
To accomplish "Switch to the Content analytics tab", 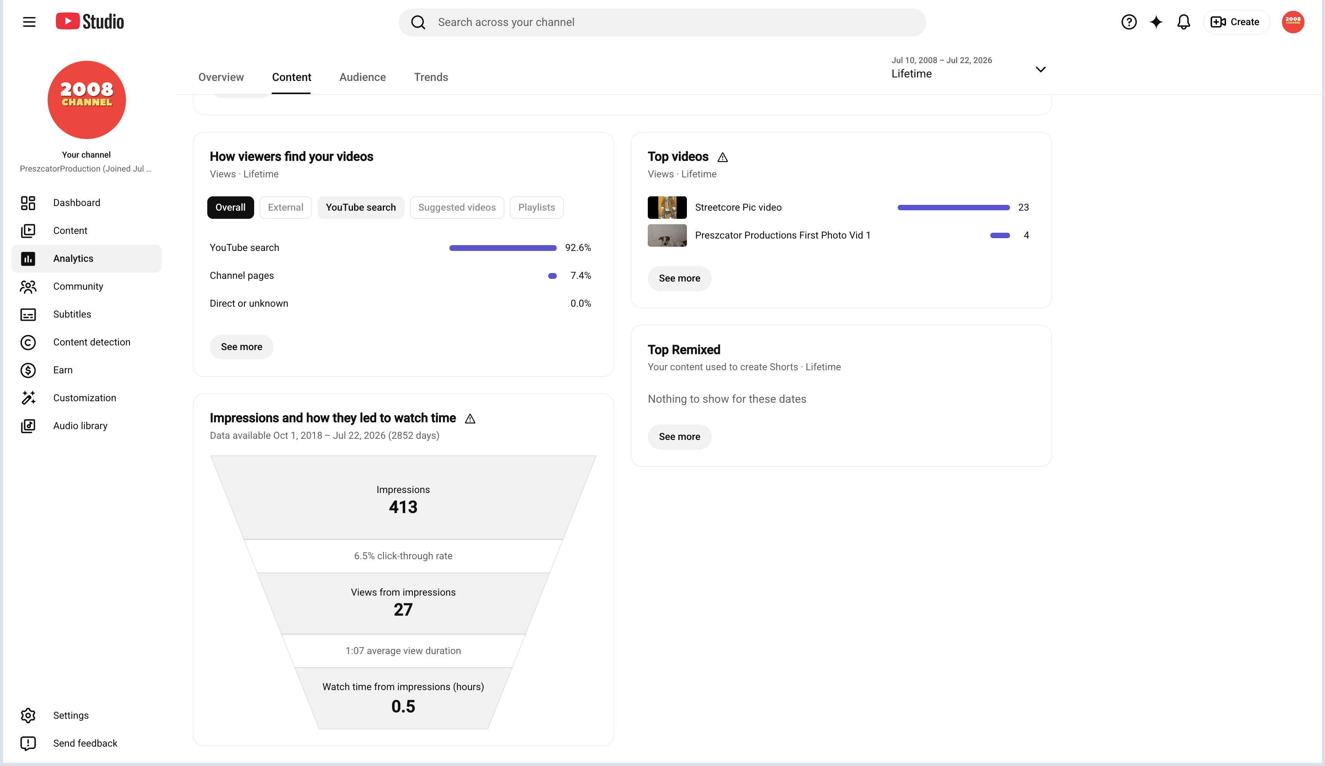I will click(291, 77).
